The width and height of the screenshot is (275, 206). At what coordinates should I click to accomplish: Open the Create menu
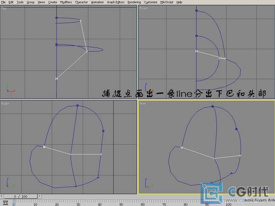pyautogui.click(x=52, y=2)
